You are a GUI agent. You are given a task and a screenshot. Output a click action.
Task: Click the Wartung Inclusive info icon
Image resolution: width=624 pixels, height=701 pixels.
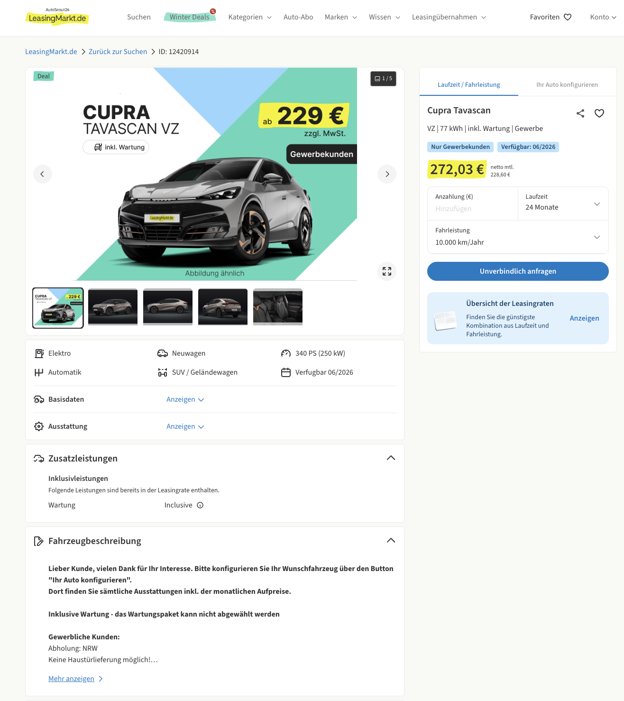pos(200,505)
